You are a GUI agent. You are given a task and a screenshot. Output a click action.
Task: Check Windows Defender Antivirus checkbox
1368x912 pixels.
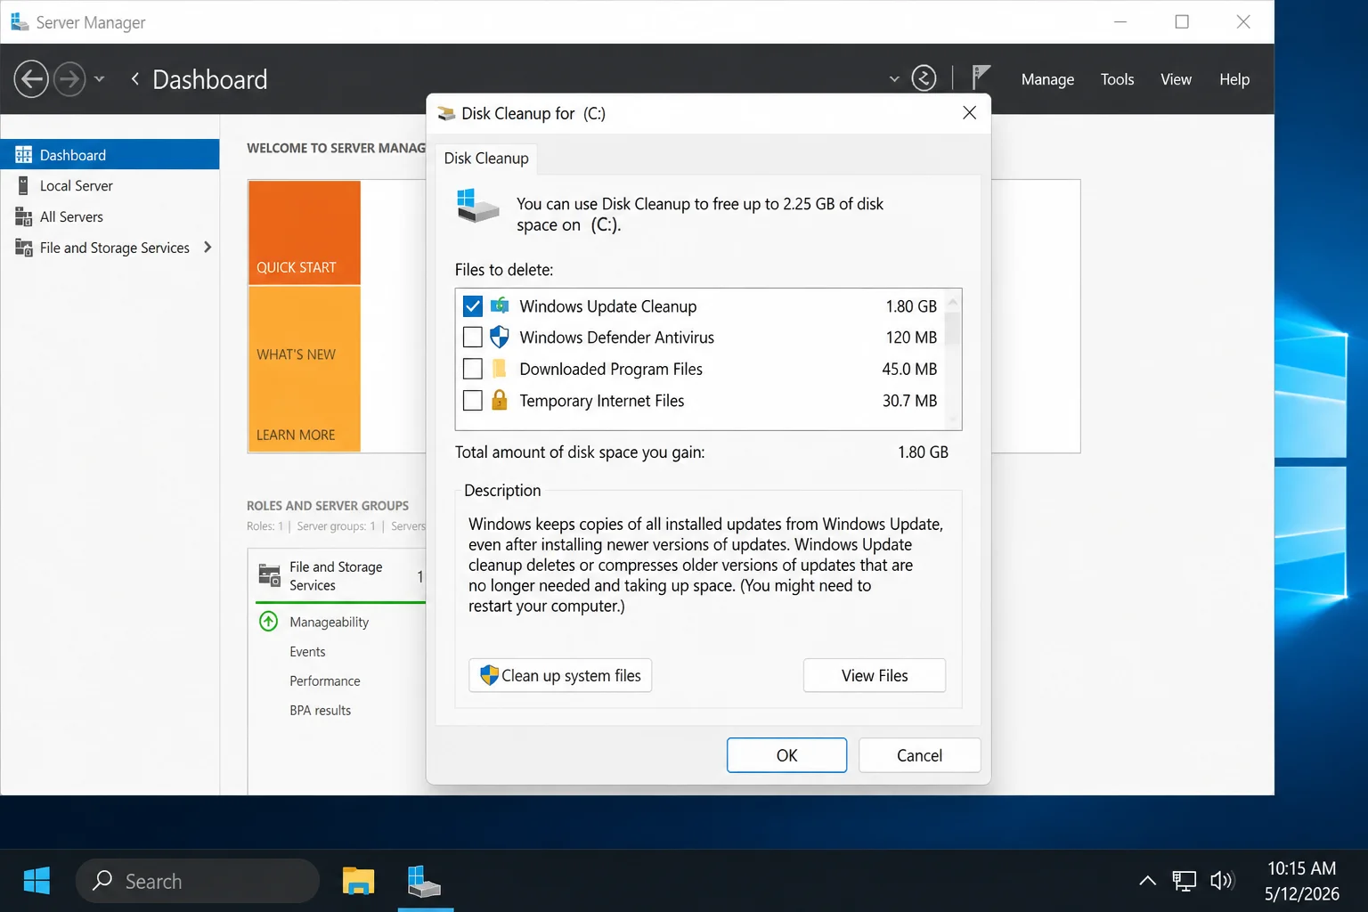[x=473, y=338]
